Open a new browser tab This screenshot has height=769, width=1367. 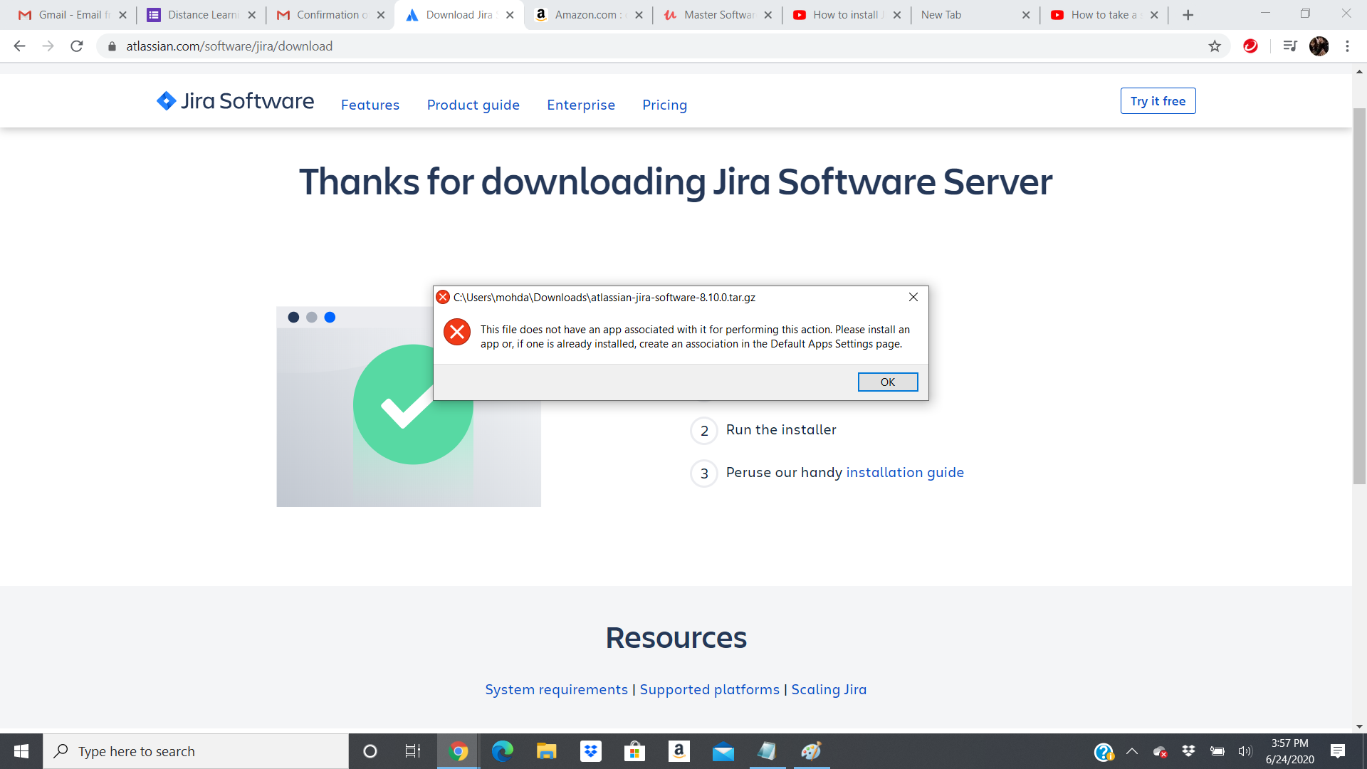(1188, 15)
